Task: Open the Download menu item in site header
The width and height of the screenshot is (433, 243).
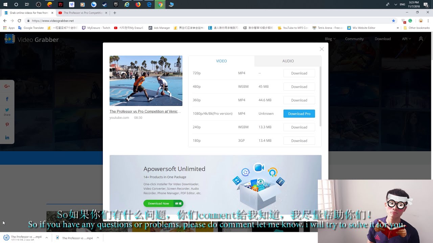Action: (x=383, y=39)
